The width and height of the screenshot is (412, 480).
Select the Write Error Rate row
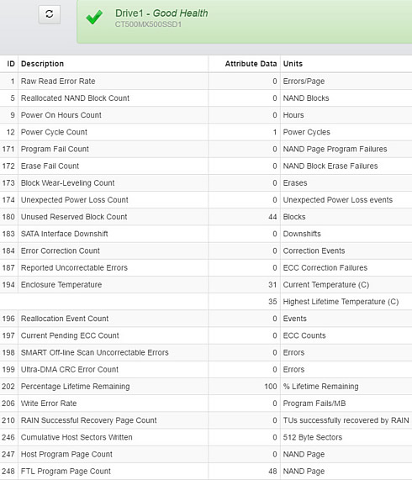[x=206, y=404]
